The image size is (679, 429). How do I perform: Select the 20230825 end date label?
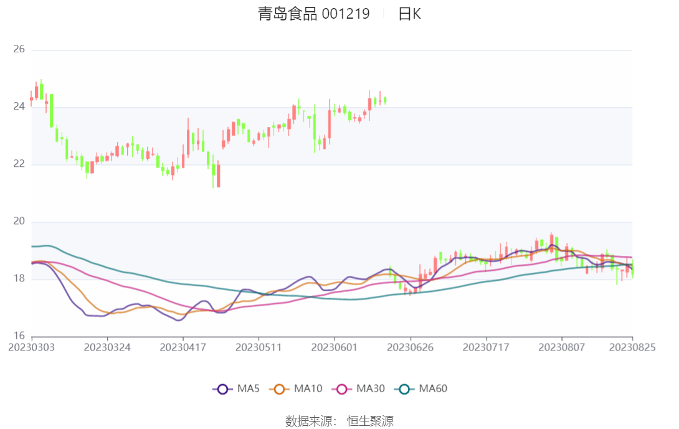pos(632,347)
